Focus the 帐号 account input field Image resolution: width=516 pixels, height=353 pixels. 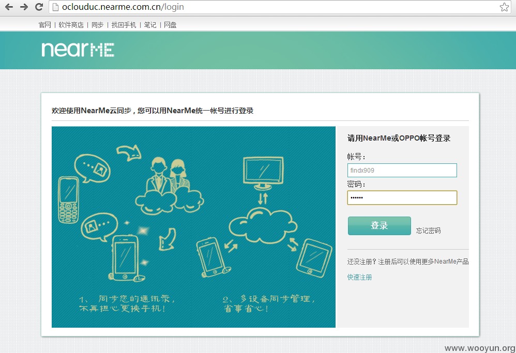click(402, 171)
